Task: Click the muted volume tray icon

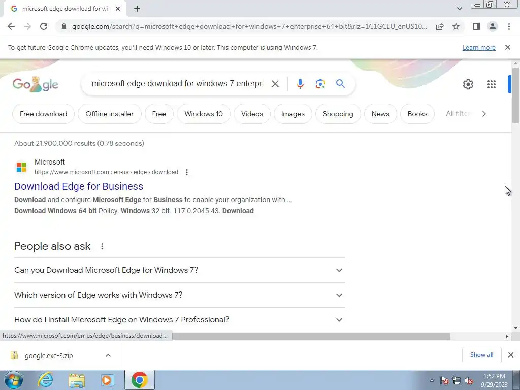Action: 469,380
